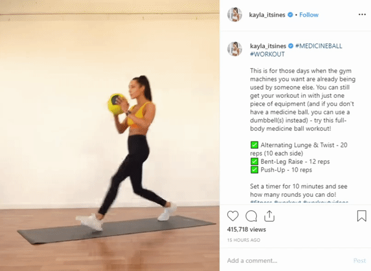Open kayla_itsines header profile picture
The image size is (371, 271).
234,14
